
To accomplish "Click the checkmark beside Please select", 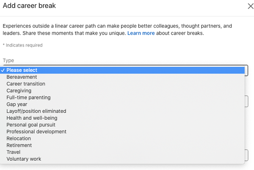I will [x=3, y=70].
